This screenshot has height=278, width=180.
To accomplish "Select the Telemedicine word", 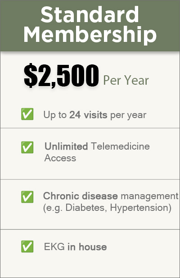I will [120, 146].
